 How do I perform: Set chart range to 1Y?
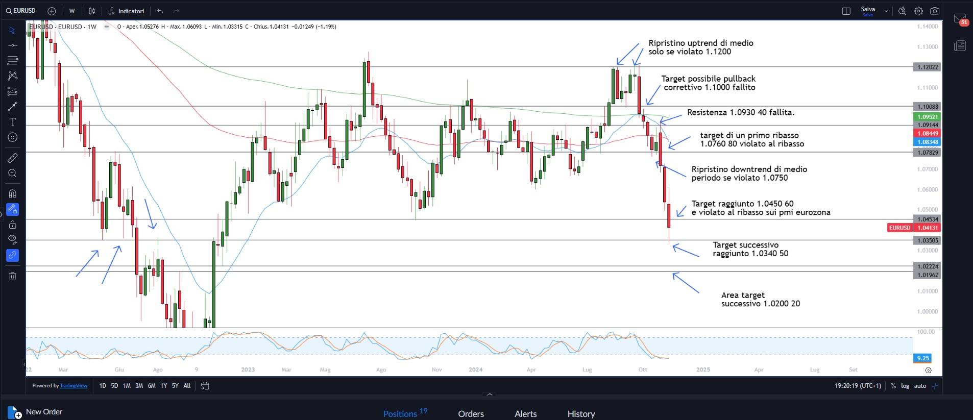click(x=163, y=386)
